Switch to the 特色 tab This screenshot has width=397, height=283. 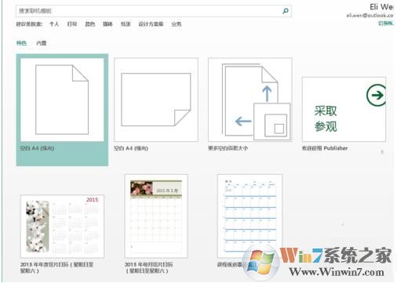tap(21, 43)
